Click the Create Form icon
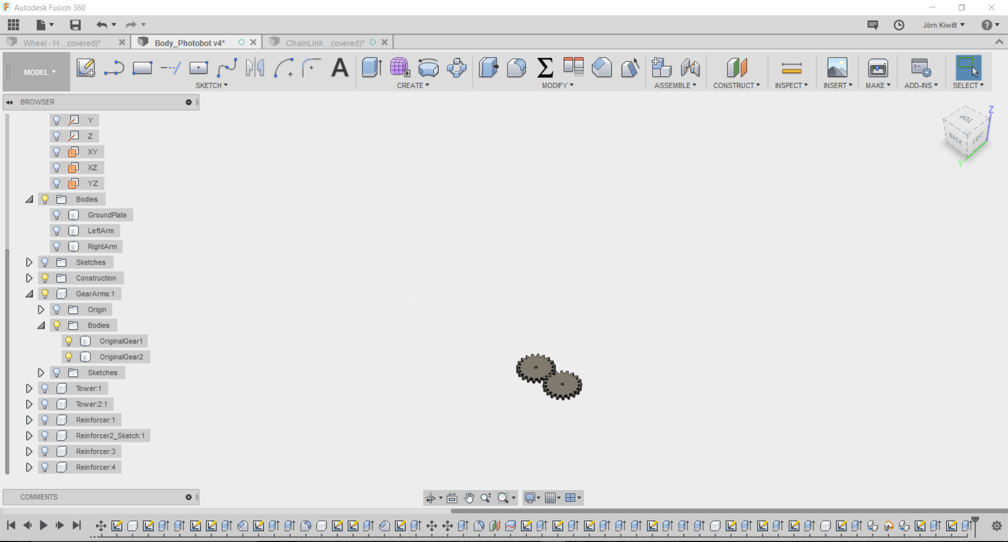Viewport: 1008px width, 542px height. [400, 68]
